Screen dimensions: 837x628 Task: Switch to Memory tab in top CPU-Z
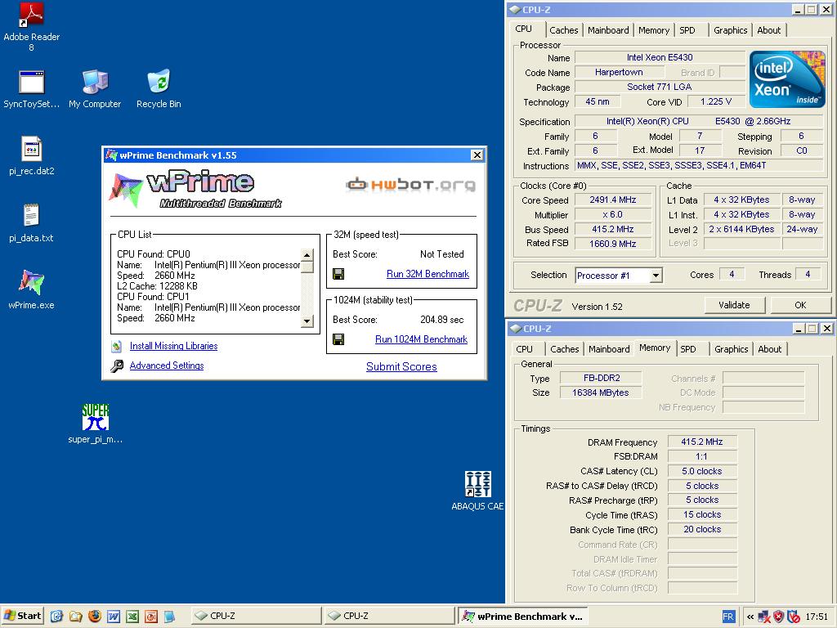click(x=654, y=30)
